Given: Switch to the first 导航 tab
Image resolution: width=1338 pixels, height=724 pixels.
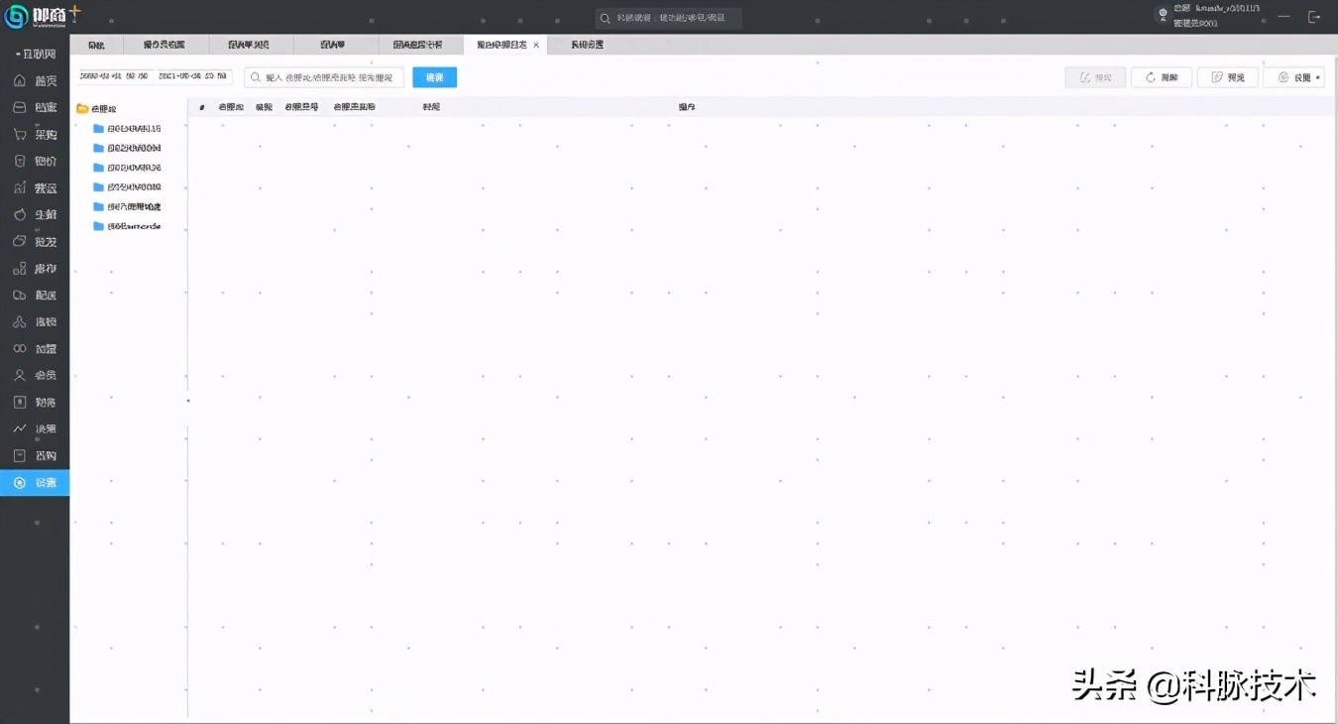Looking at the screenshot, I should pyautogui.click(x=96, y=45).
